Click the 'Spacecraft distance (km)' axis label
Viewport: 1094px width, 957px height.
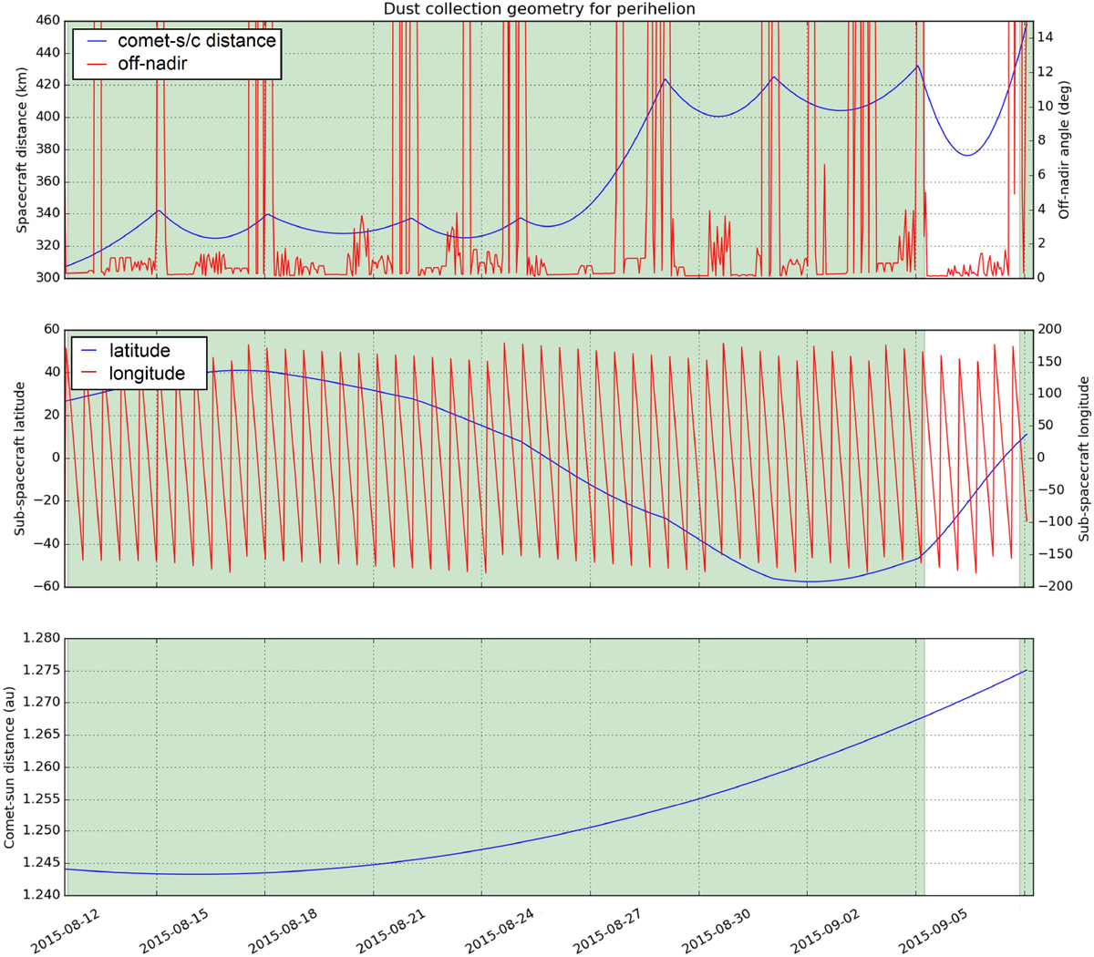tap(22, 149)
